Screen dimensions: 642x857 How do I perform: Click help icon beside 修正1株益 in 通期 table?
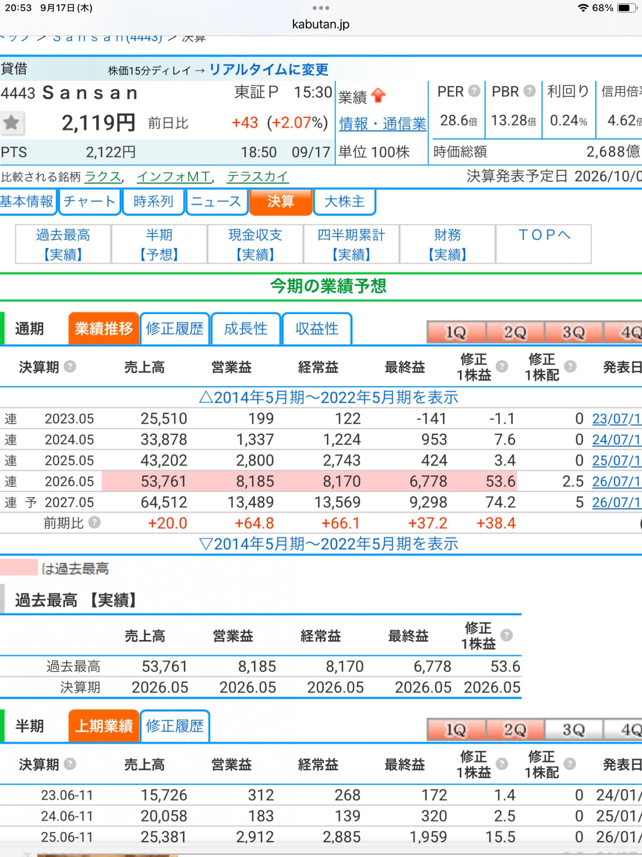(502, 366)
